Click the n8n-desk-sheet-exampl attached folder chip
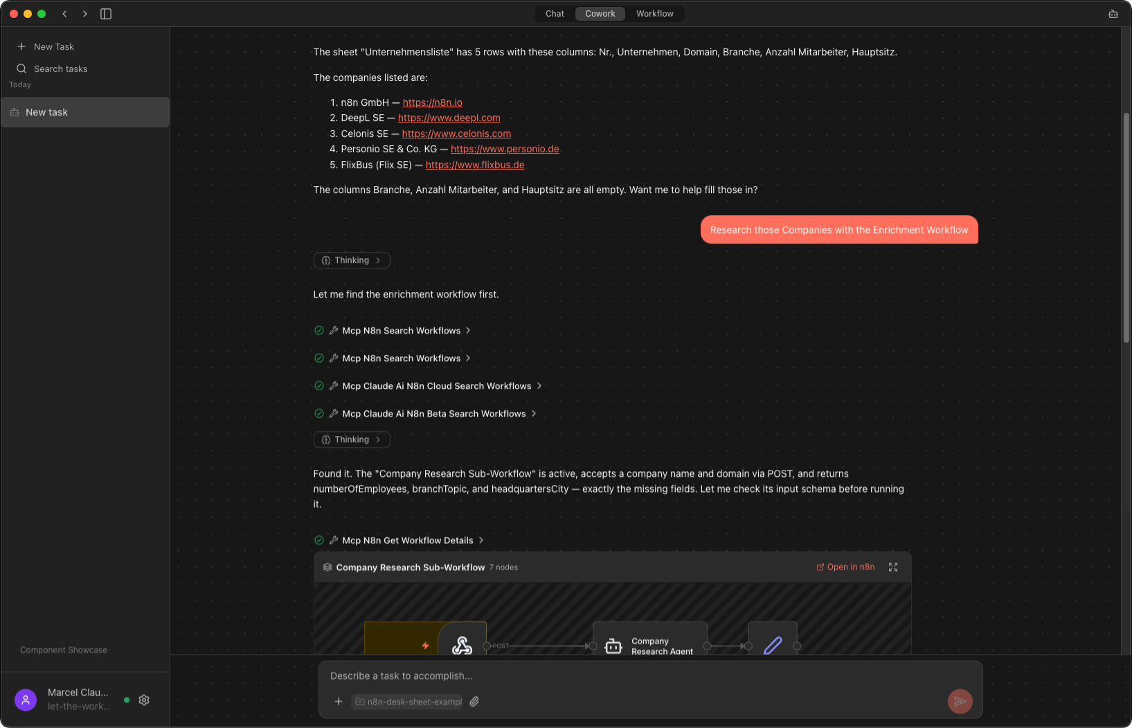The image size is (1132, 728). click(x=407, y=702)
